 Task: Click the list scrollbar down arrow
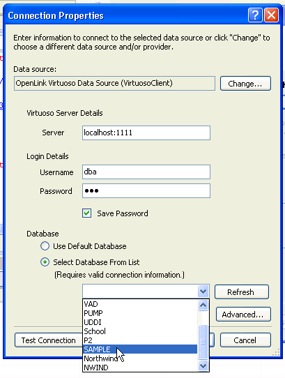203,366
